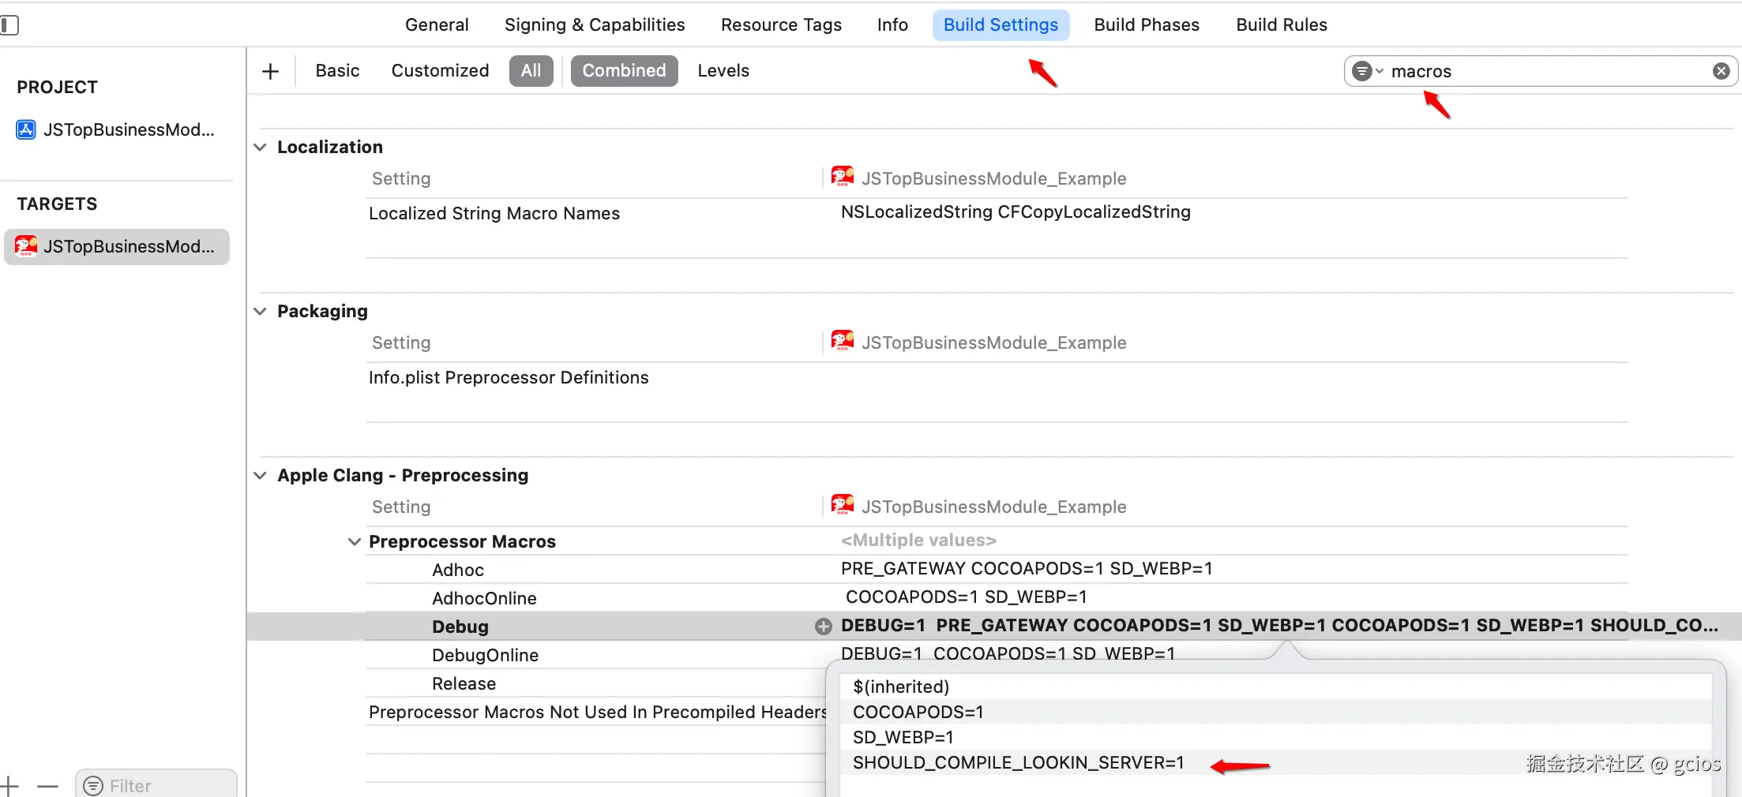Add a new target with bottom plus
The image size is (1742, 797).
pos(9,786)
